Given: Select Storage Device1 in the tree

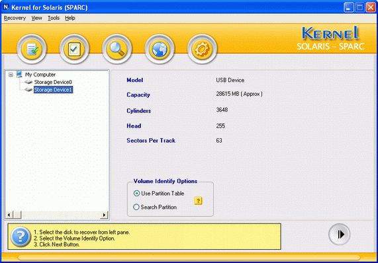Looking at the screenshot, I should (53, 90).
